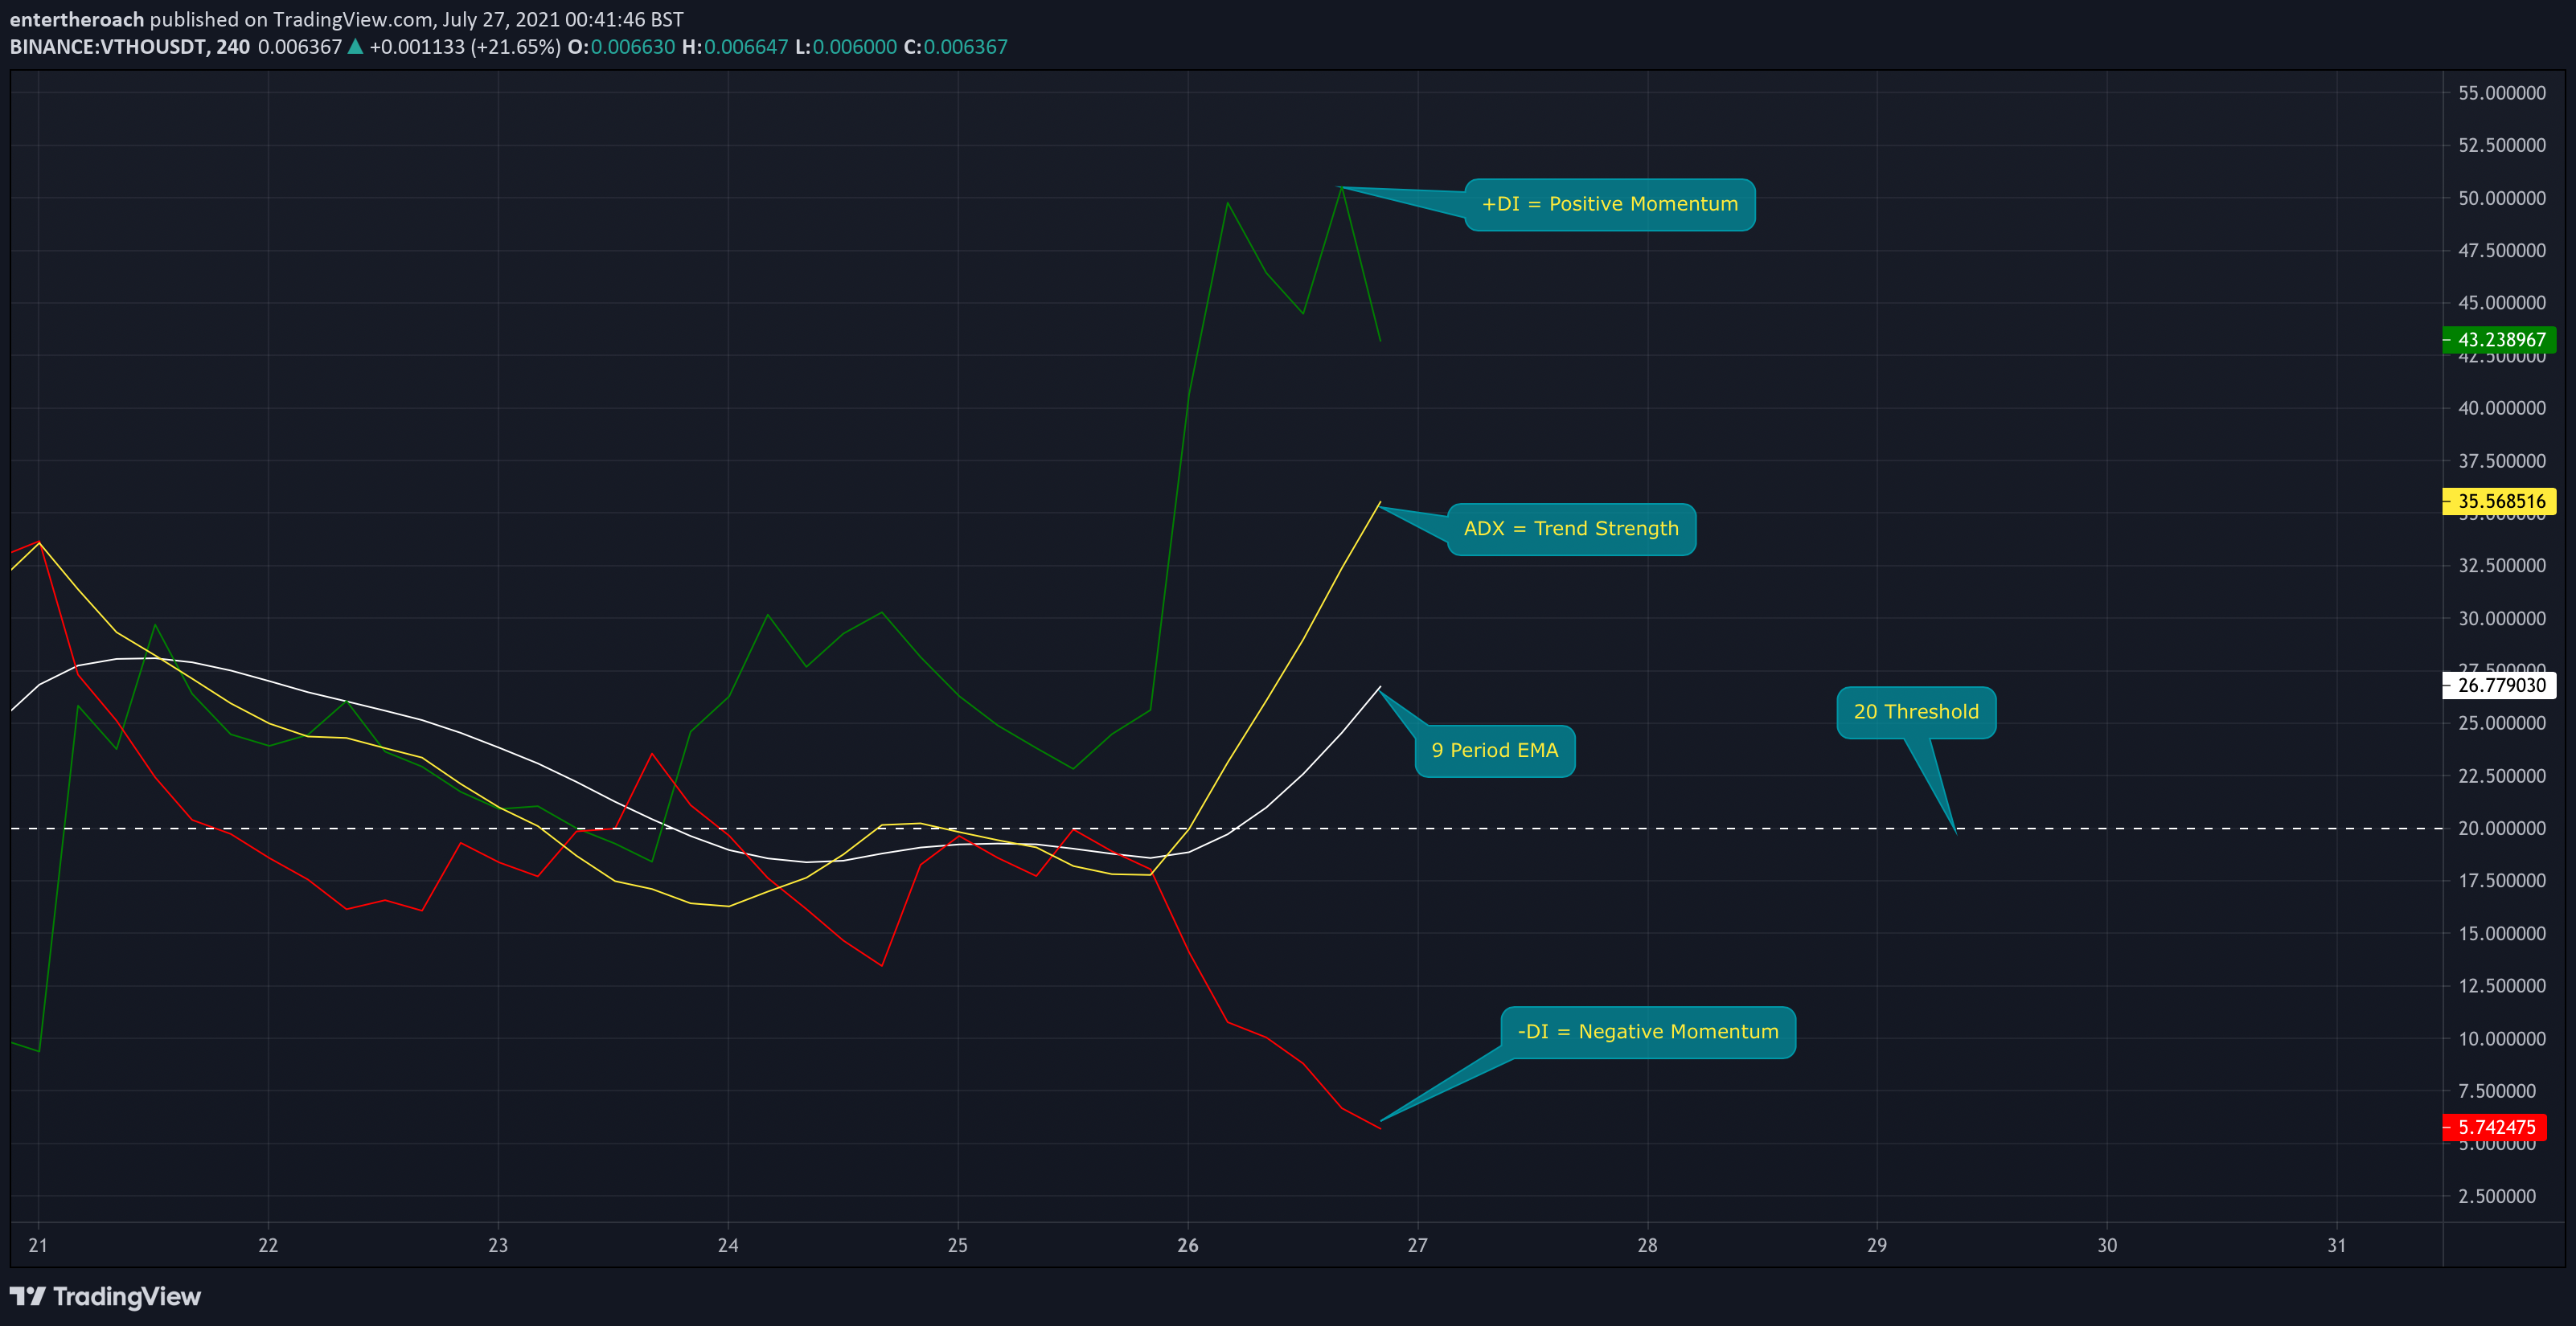Click date label 28 on time axis
The height and width of the screenshot is (1326, 2576).
click(1647, 1245)
